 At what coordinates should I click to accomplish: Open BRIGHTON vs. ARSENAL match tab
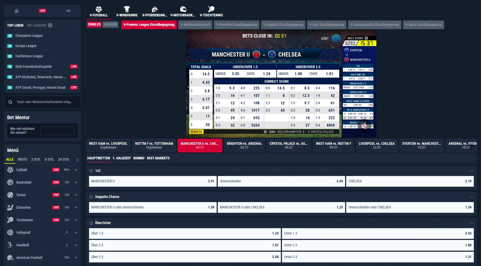point(244,146)
